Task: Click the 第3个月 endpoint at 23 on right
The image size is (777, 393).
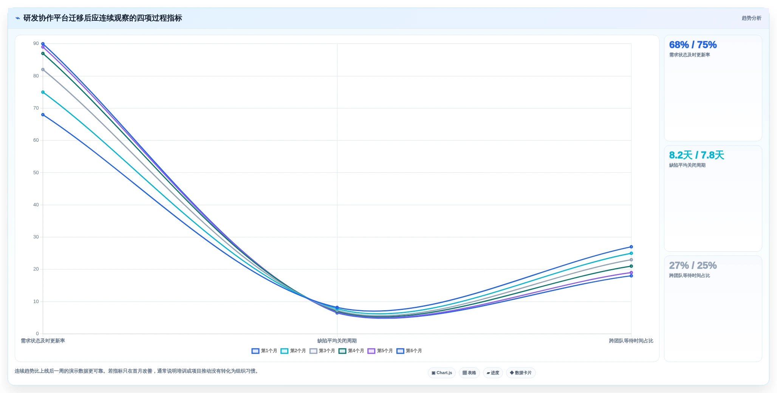Action: (631, 260)
